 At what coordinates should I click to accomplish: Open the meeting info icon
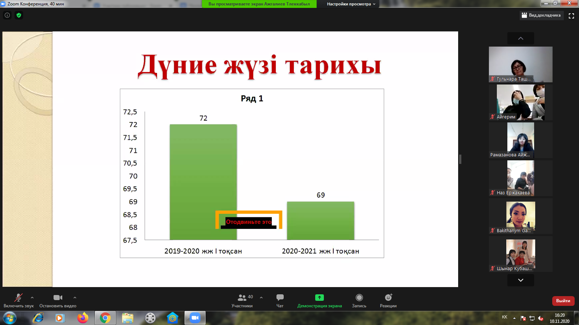pos(7,15)
